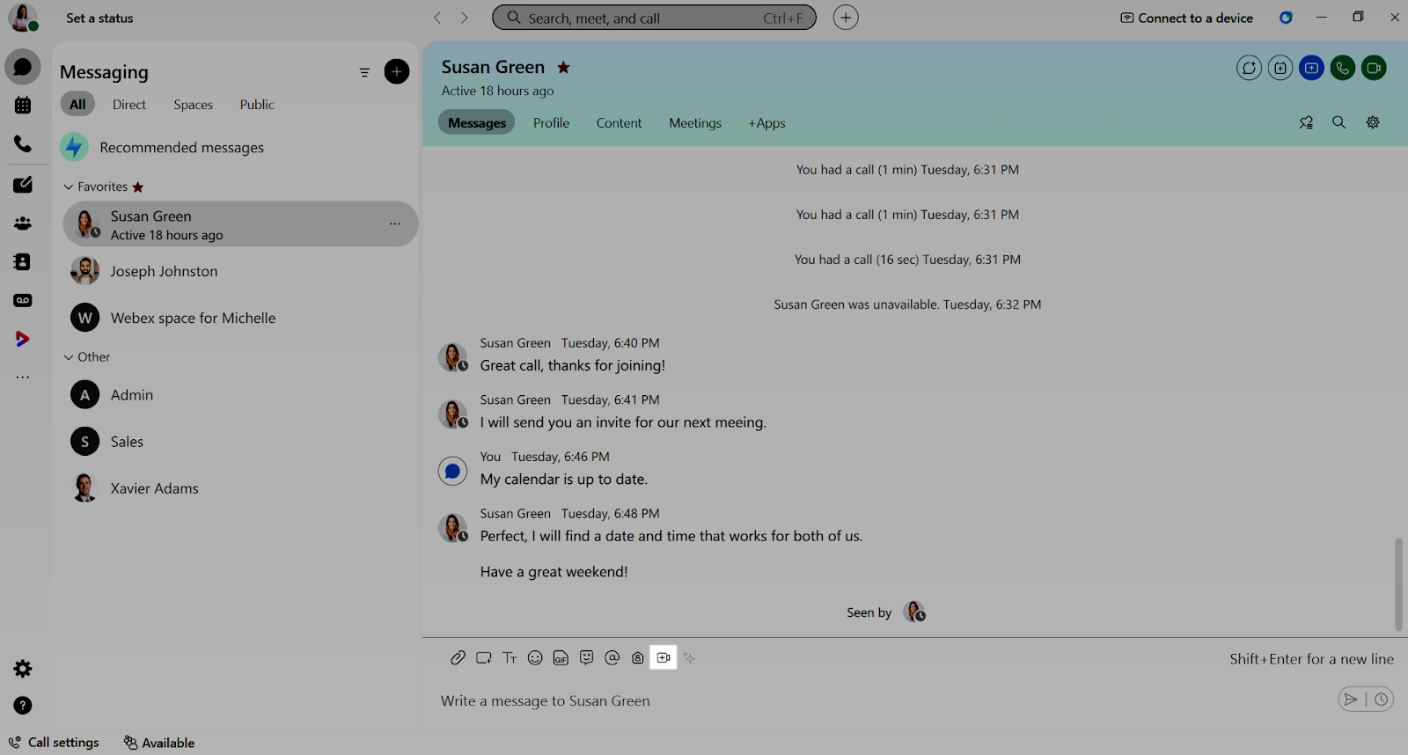
Task: Open Webex space for Michelle
Action: (239, 318)
